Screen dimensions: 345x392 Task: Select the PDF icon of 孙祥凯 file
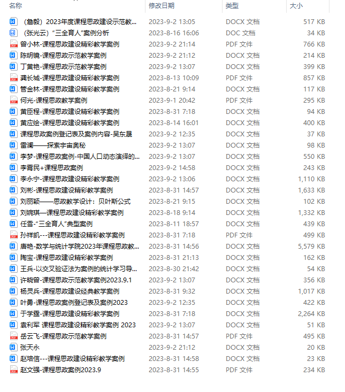click(13, 235)
